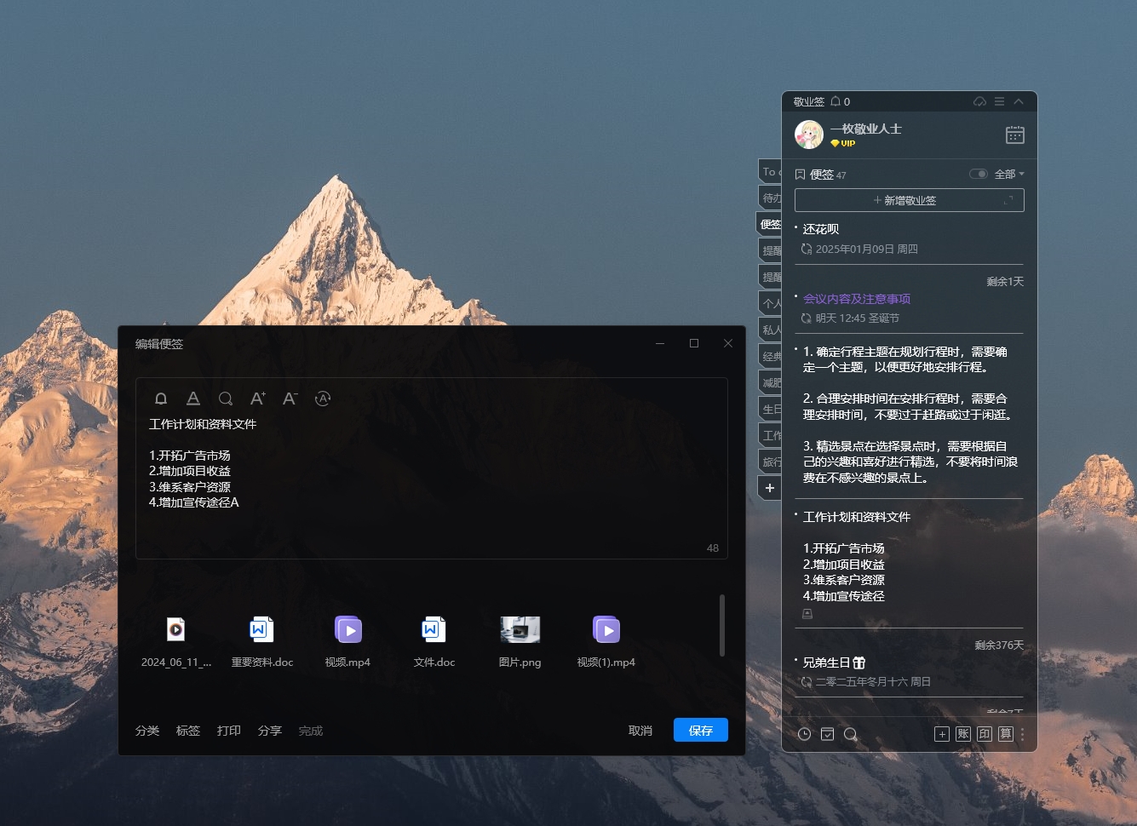Screen dimensions: 1137x826
Task: Click the circled A icon in the editor toolbar
Action: pyautogui.click(x=323, y=399)
